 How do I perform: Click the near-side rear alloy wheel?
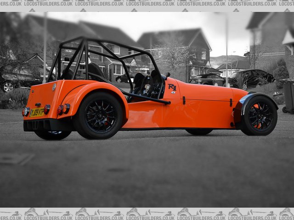tap(101, 116)
